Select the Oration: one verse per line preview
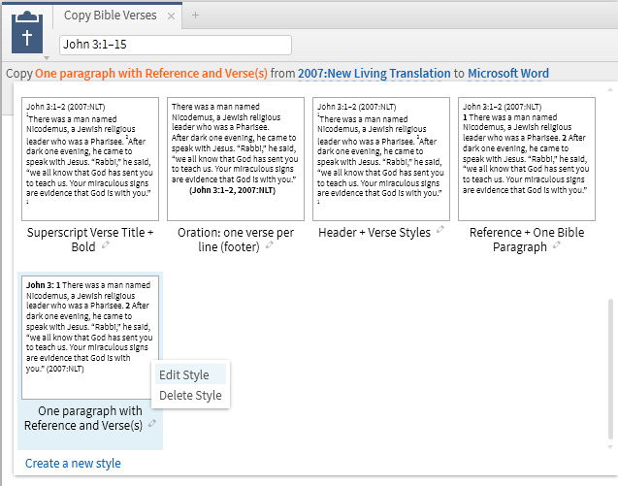 point(236,159)
